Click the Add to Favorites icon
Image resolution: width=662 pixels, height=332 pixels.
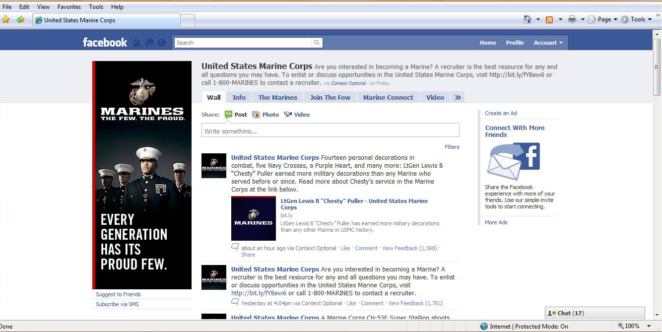pos(20,20)
